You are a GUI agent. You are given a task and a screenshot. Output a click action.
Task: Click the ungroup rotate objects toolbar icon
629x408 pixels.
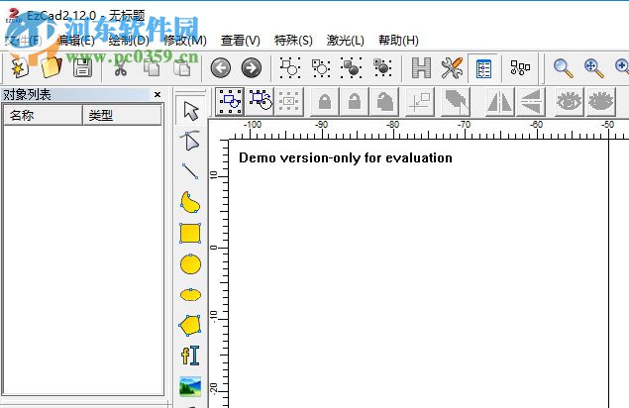260,101
